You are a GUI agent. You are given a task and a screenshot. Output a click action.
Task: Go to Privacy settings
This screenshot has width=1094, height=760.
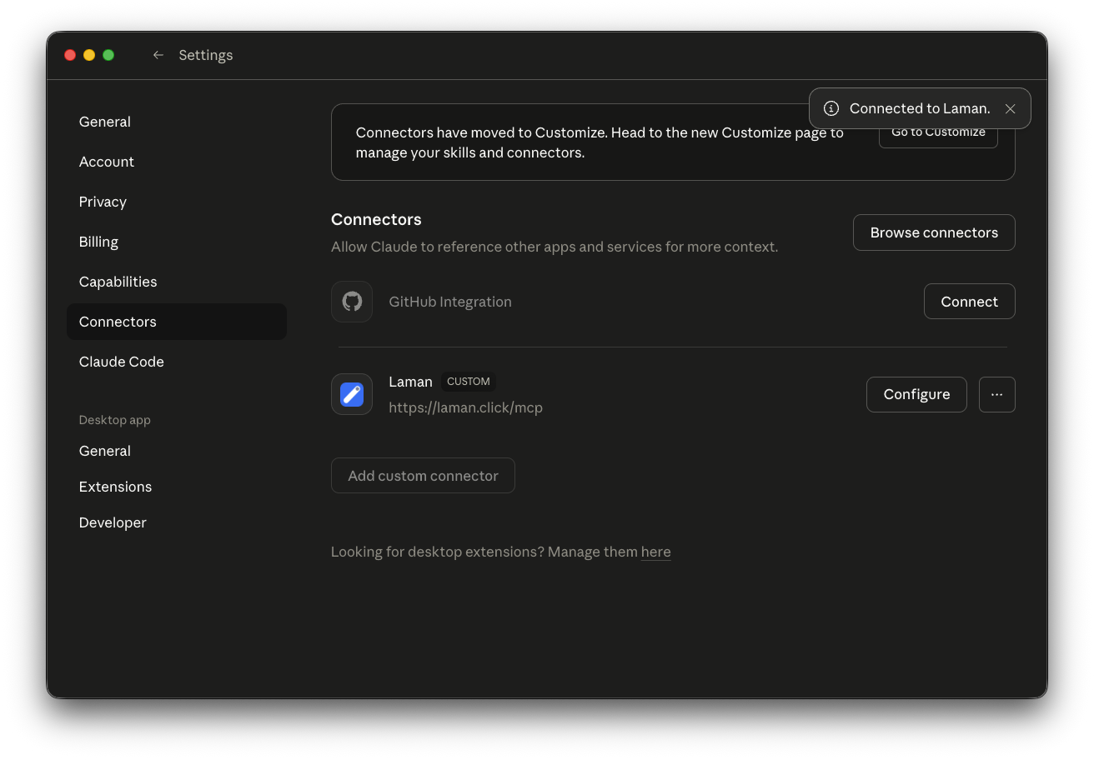(x=177, y=202)
